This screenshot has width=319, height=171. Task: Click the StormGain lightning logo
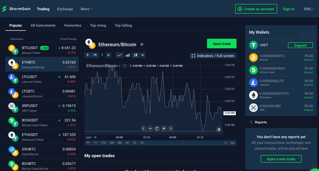click(4, 9)
